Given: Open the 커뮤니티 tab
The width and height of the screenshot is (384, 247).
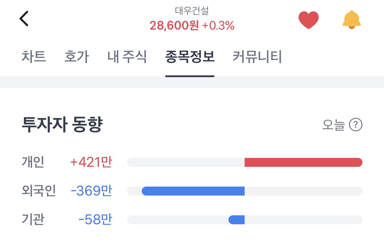Looking at the screenshot, I should [x=257, y=57].
